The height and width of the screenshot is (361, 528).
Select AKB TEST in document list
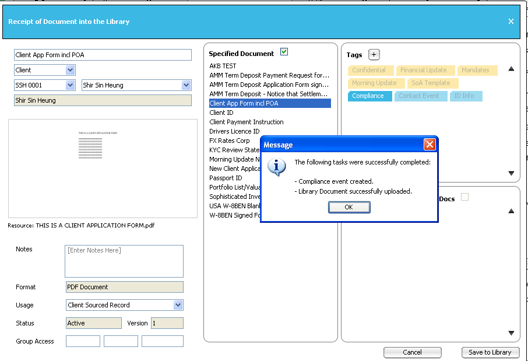point(223,66)
